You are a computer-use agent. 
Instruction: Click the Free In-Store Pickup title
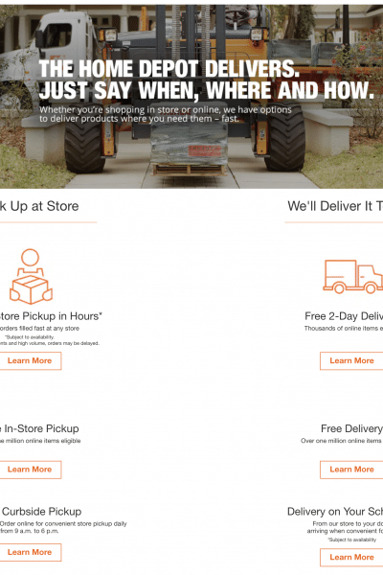click(39, 428)
